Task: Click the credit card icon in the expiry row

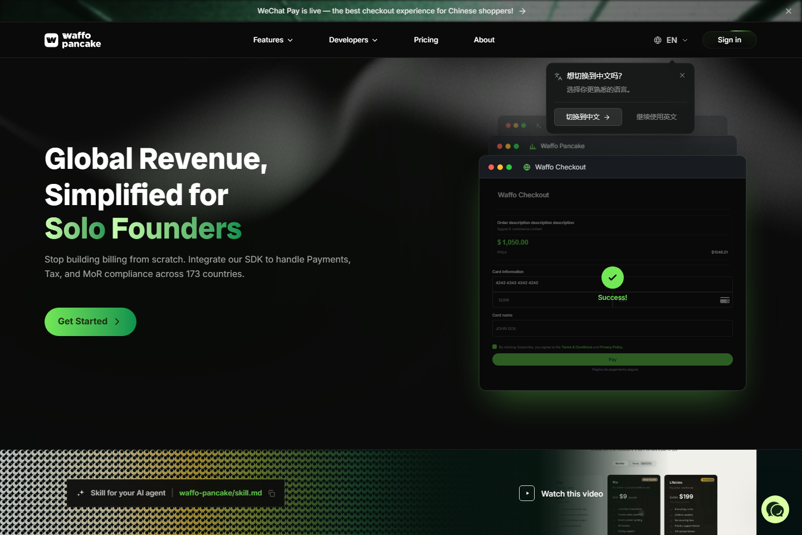Action: pos(725,300)
